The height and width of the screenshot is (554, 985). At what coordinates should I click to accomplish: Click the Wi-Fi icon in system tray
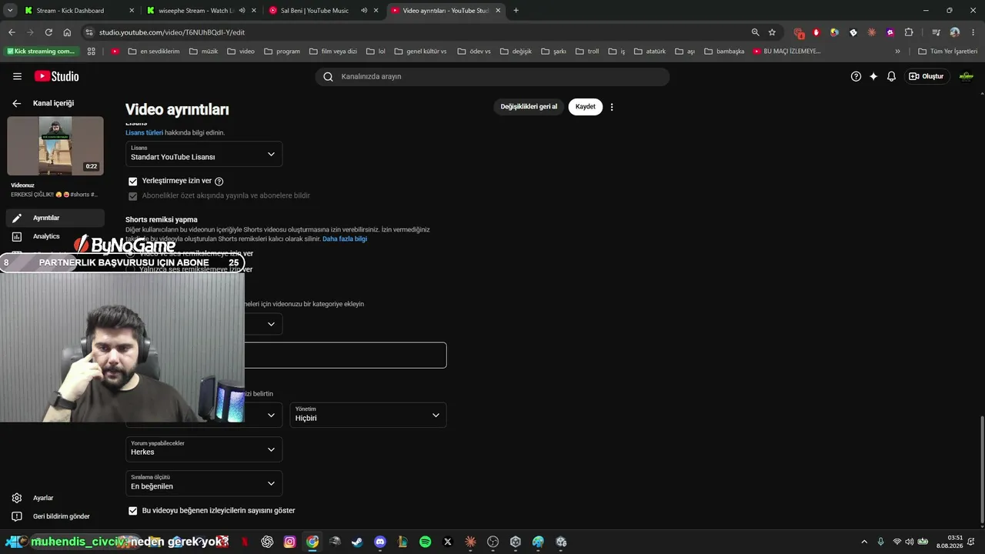(897, 542)
